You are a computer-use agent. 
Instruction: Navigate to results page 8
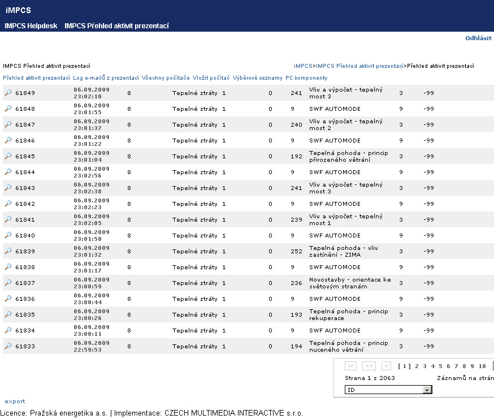(464, 366)
